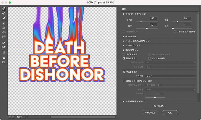
Task: Open the マスク色 dropdown showing レッド
Action: pyautogui.click(x=170, y=76)
